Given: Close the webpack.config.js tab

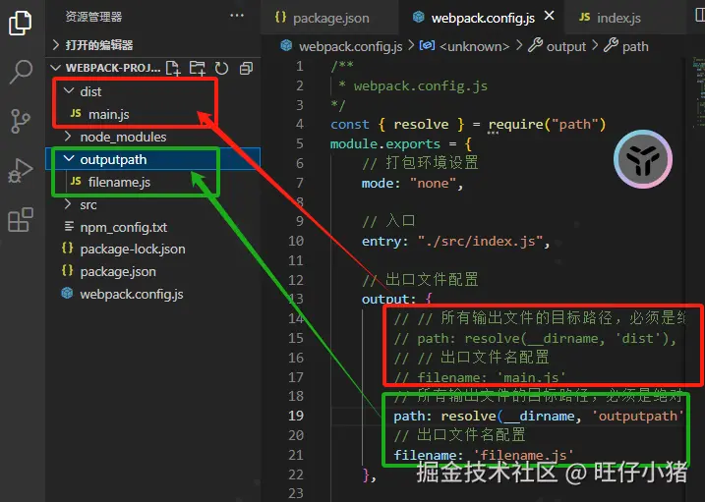Looking at the screenshot, I should point(549,16).
